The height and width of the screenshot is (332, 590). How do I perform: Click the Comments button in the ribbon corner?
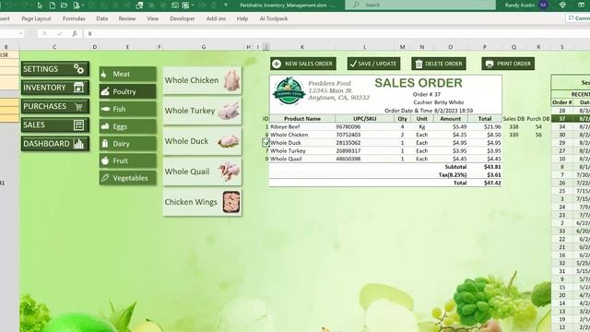578,18
